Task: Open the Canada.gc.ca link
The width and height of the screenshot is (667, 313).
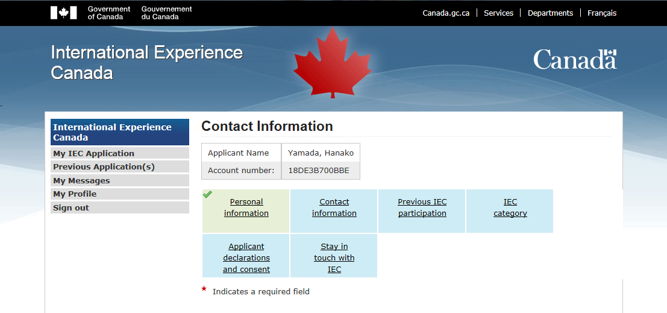Action: [446, 13]
